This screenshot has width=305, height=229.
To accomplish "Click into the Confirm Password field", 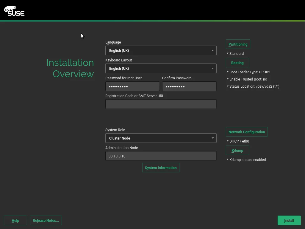I will tap(189, 86).
